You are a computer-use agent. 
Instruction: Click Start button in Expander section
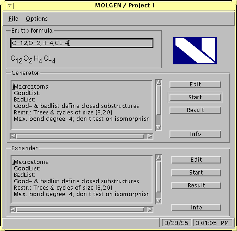click(x=196, y=173)
